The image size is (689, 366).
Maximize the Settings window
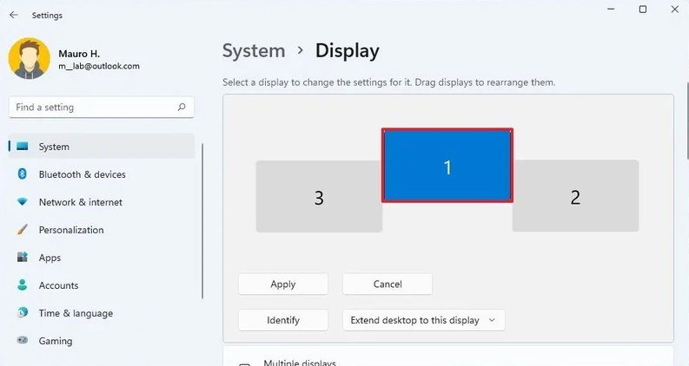pos(643,10)
